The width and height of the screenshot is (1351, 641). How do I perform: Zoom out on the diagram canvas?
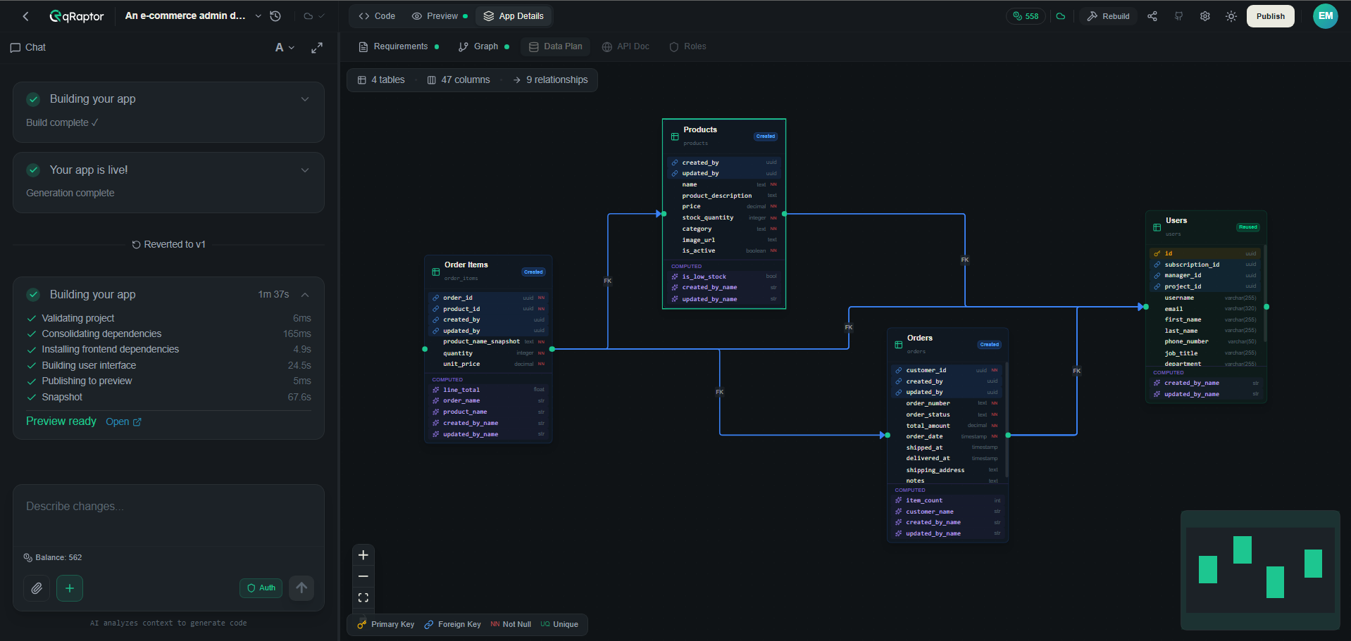[x=363, y=576]
